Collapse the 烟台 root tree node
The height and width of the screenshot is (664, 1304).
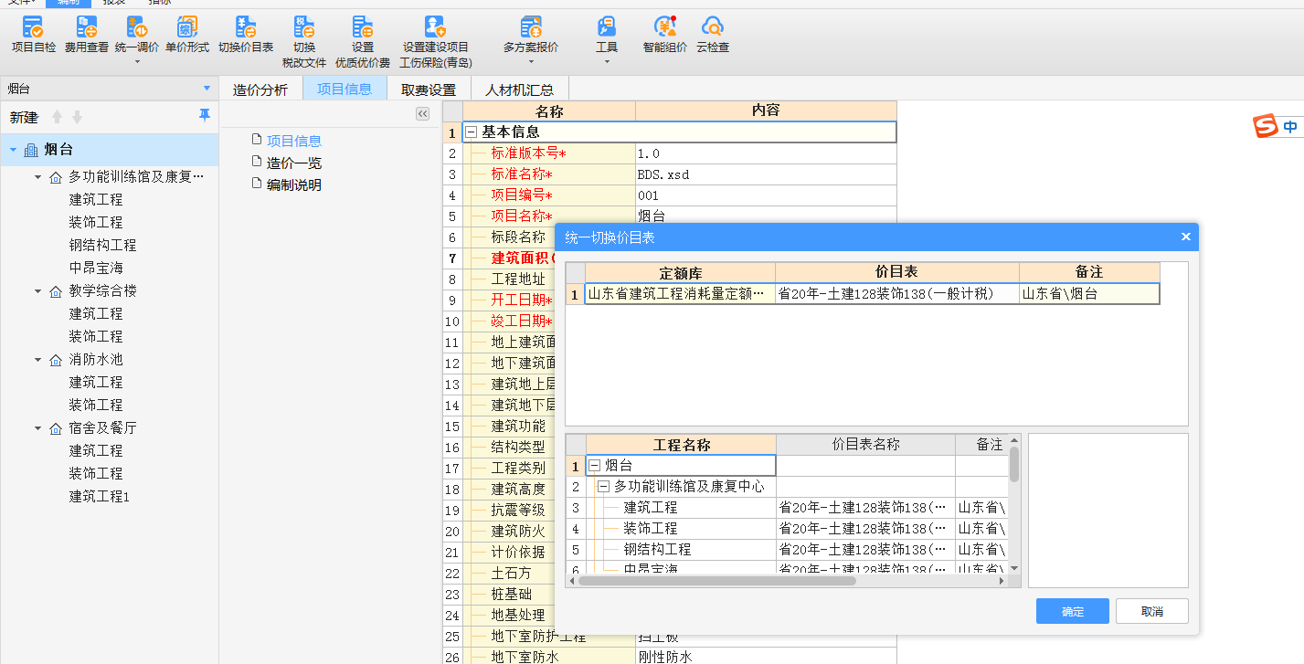(x=14, y=150)
